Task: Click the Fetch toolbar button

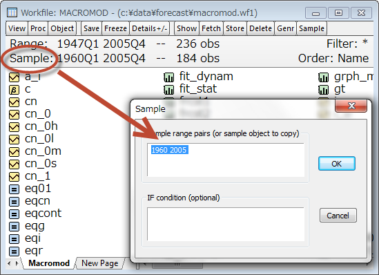Action: pyautogui.click(x=211, y=28)
